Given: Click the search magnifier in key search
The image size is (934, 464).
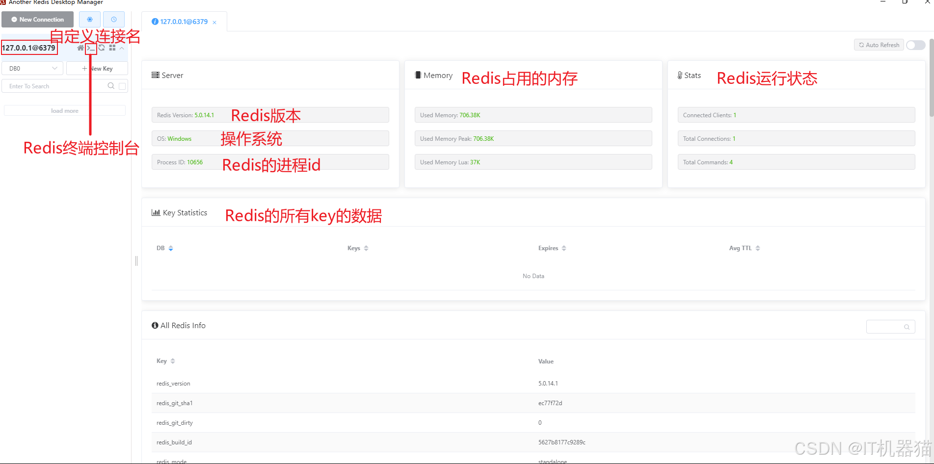Looking at the screenshot, I should click(111, 86).
